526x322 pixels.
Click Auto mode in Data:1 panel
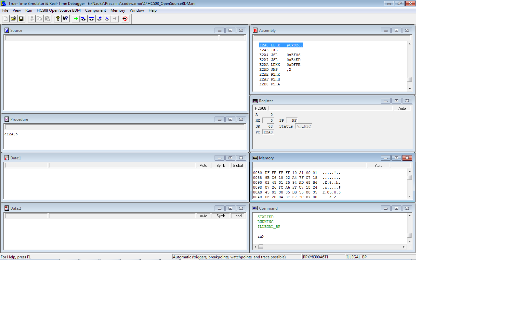pyautogui.click(x=204, y=166)
